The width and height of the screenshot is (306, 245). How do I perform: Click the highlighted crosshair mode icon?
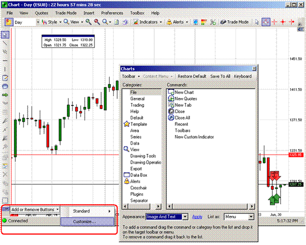(x=266, y=22)
